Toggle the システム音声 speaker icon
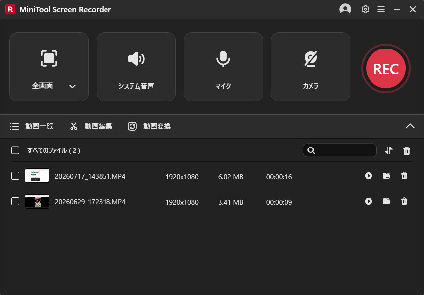This screenshot has width=424, height=295. pyautogui.click(x=136, y=58)
